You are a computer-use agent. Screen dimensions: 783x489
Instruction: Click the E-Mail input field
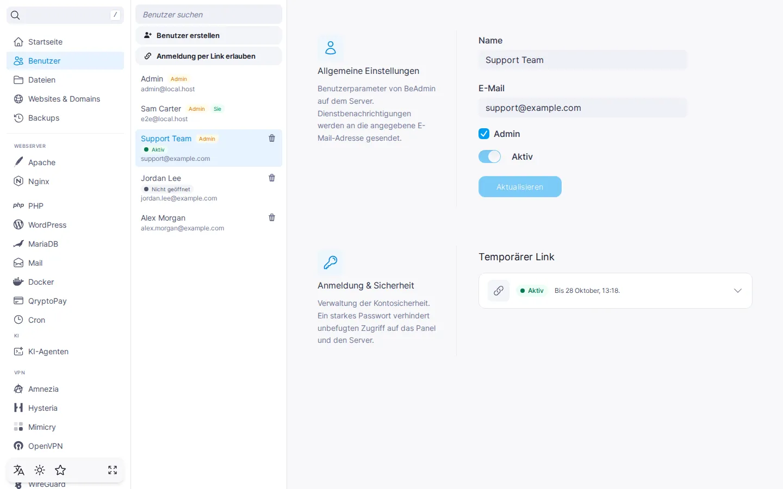click(x=583, y=108)
